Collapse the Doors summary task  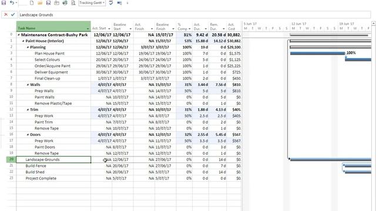click(28, 135)
